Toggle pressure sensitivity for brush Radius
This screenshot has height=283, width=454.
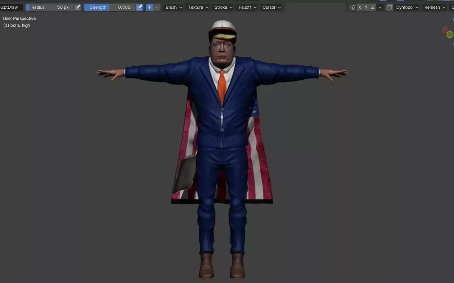[x=78, y=7]
